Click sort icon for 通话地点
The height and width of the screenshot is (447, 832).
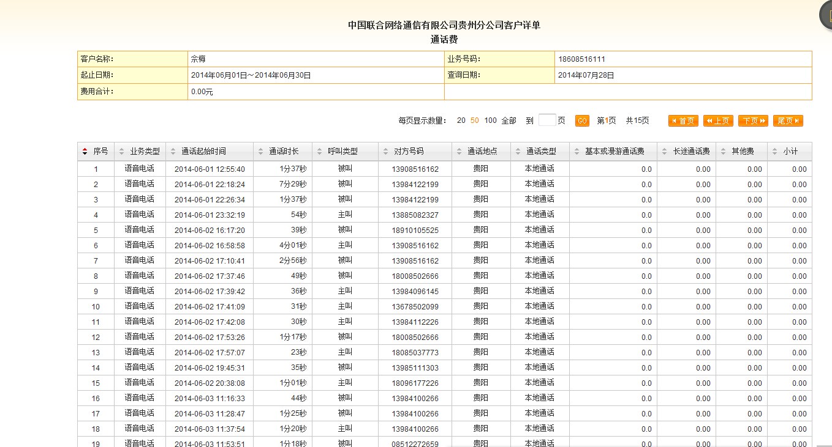point(459,152)
